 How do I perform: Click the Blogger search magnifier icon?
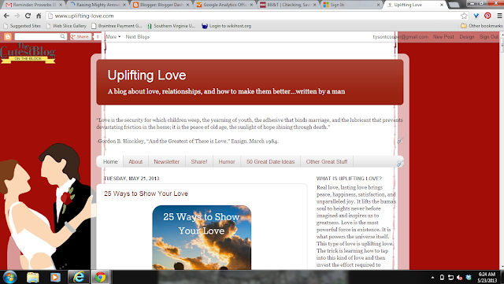(x=63, y=37)
